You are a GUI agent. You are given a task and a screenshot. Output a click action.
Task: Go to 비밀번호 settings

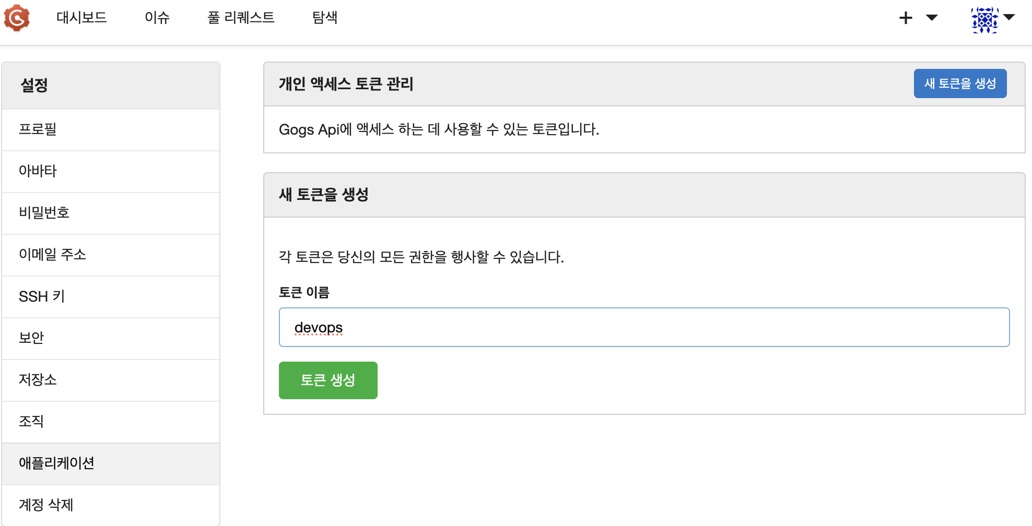click(x=111, y=213)
